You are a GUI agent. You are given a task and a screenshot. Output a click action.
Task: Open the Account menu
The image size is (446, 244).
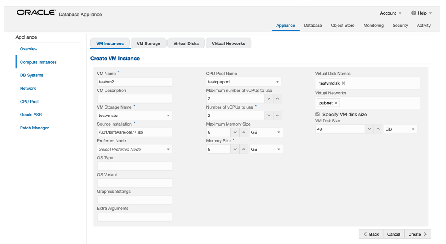click(x=391, y=13)
